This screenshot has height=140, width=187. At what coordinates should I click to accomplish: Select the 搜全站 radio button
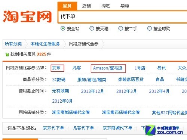[63, 28]
